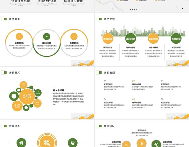Click the green city skyline graphic
The image size is (189, 147).
[143, 30]
